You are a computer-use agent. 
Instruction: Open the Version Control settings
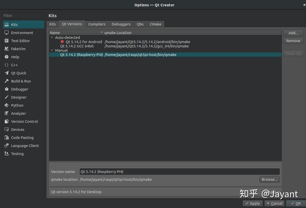(24, 121)
